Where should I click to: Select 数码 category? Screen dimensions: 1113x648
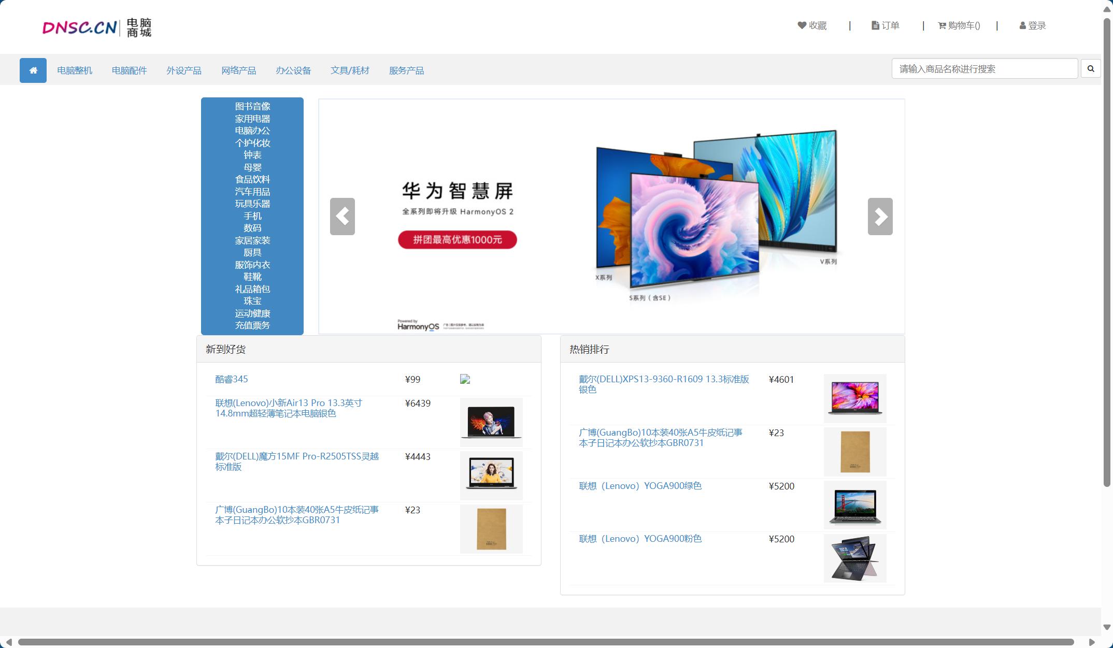(x=252, y=228)
